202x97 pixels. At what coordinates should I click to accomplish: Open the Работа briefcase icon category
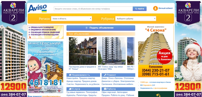105,89
